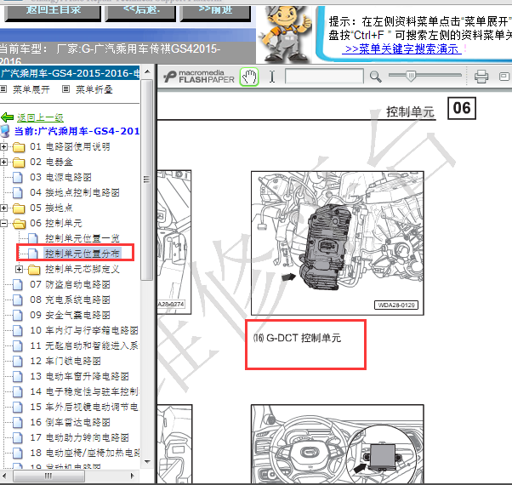
Task: Click the >>前进 button
Action: pos(215,13)
